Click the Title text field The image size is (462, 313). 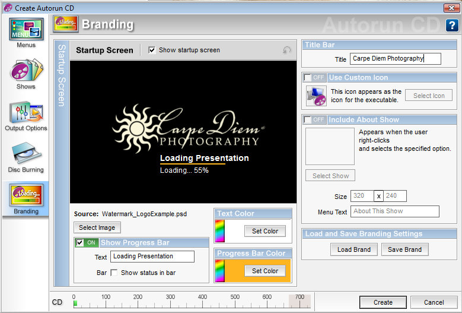396,58
